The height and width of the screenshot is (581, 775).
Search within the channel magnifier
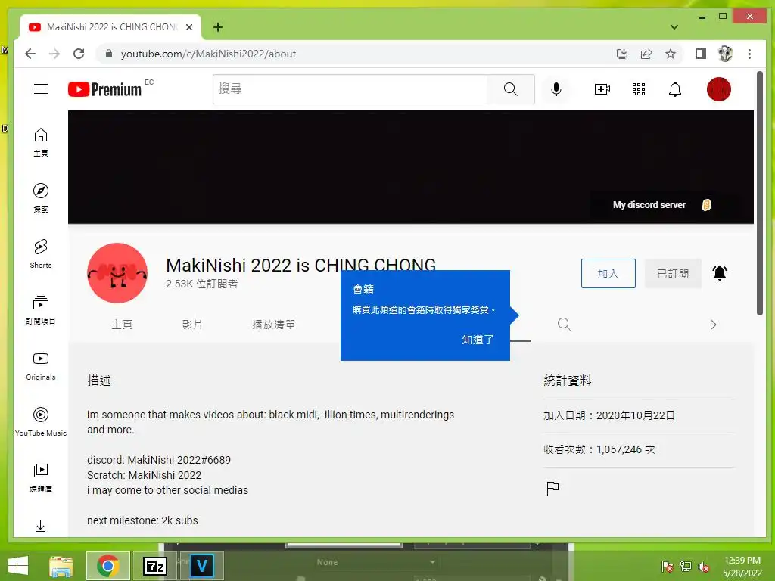pyautogui.click(x=564, y=325)
